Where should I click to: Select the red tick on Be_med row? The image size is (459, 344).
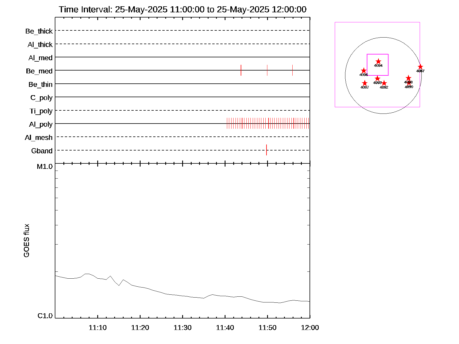[241, 70]
